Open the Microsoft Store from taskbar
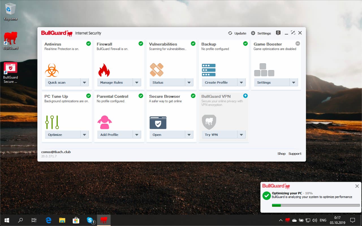The image size is (362, 226). (76, 220)
